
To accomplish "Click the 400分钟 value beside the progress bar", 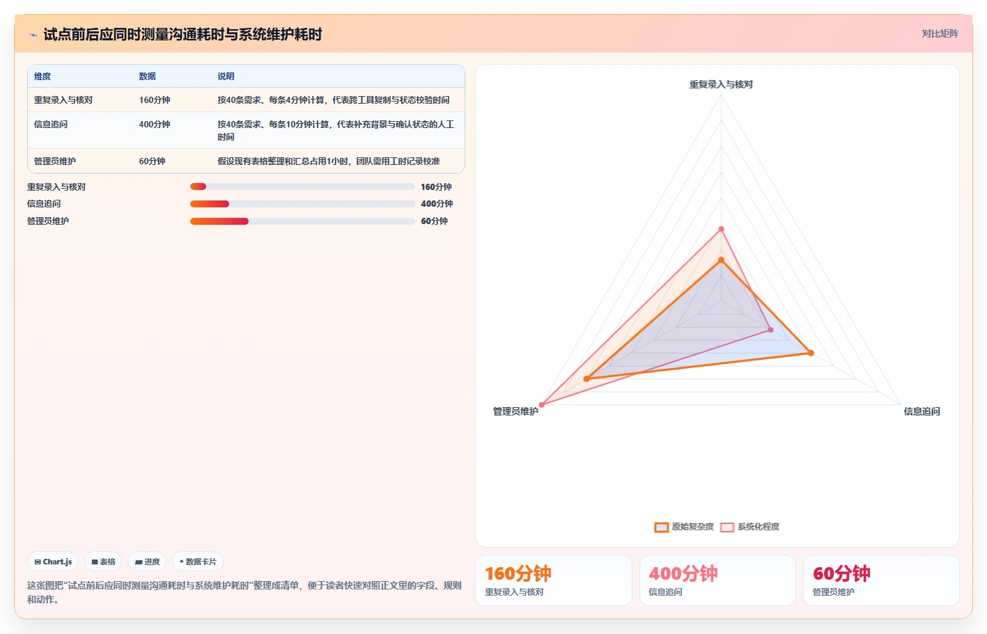I will [x=437, y=204].
